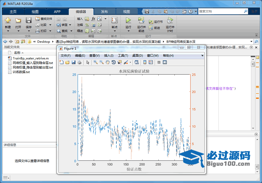The image size is (262, 183).
Task: Print the figure using the printer icon
Action: point(79,62)
